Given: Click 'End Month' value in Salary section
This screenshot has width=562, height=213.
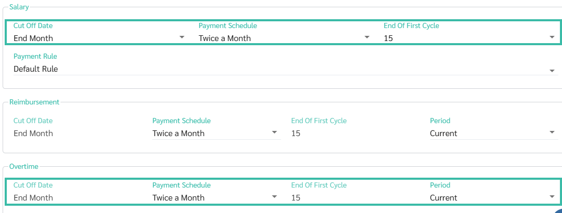Looking at the screenshot, I should (33, 38).
